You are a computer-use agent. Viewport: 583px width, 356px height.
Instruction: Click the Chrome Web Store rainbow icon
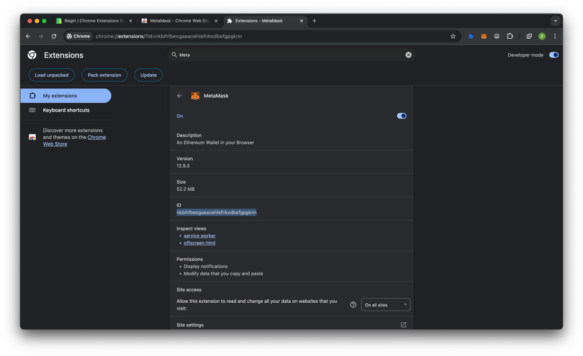click(x=32, y=137)
